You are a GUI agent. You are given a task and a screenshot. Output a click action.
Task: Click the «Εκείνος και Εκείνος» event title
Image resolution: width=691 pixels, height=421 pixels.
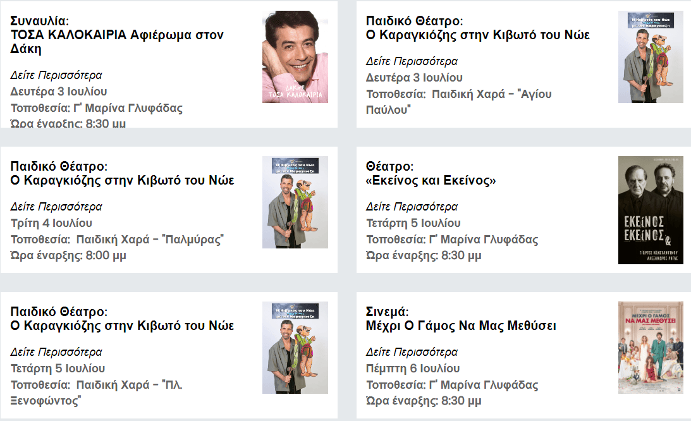coord(431,181)
